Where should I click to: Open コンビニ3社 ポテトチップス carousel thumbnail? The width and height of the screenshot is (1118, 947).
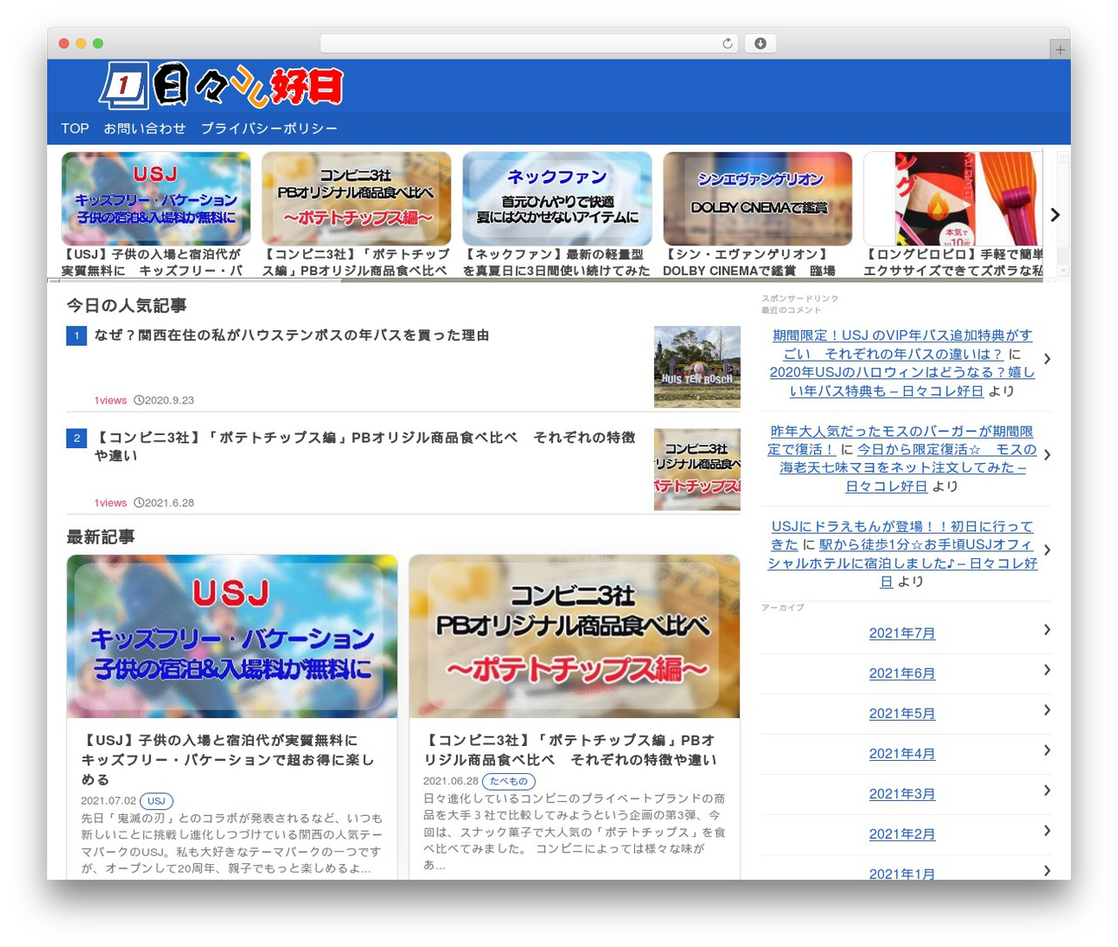coord(356,199)
